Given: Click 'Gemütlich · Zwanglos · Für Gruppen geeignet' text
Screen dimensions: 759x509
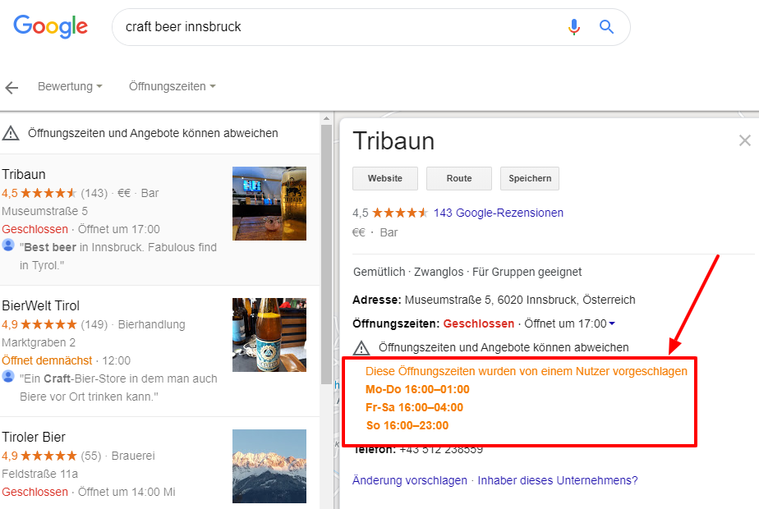Looking at the screenshot, I should [x=467, y=272].
